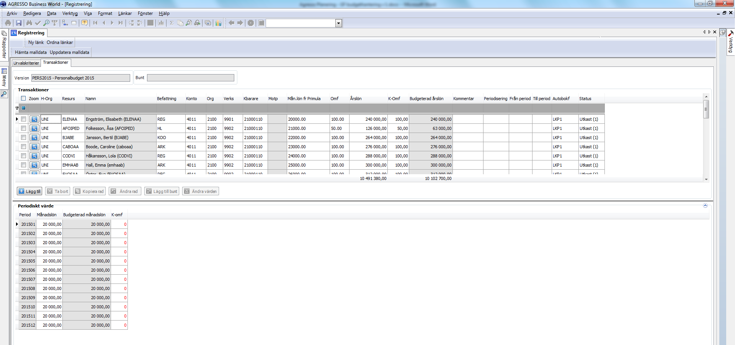Click the Save floppy disk icon
Screen dimensions: 735x345
coord(19,23)
